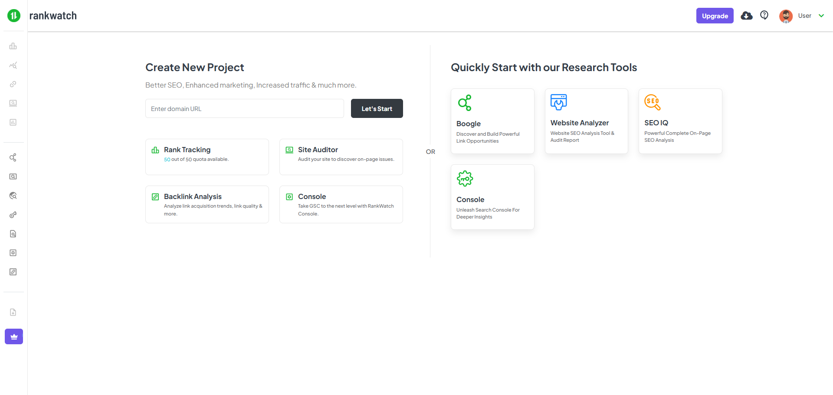
Task: Click the key icon in sidebar
Action: click(x=13, y=215)
